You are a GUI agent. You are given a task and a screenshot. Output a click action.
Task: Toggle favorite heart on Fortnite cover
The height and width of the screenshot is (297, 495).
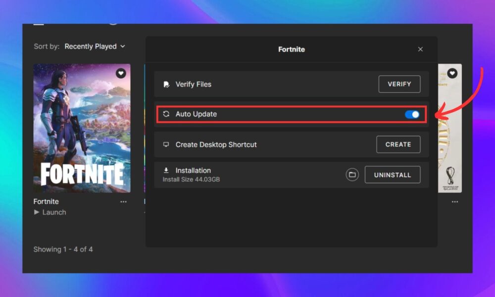pyautogui.click(x=121, y=73)
